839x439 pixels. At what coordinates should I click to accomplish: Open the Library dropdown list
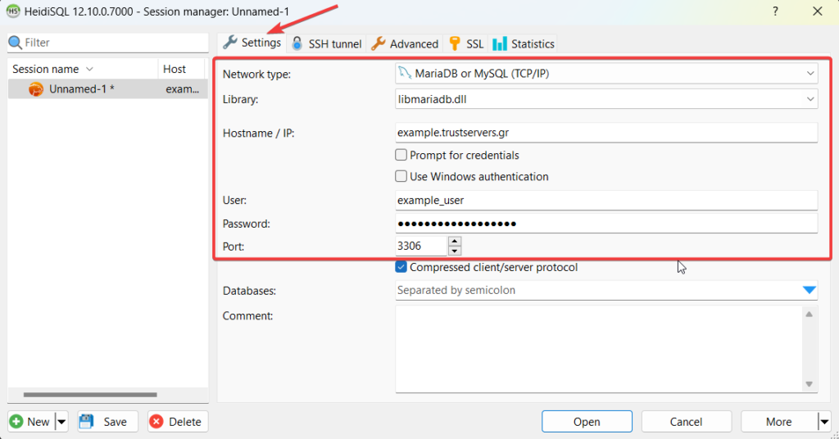(x=809, y=99)
